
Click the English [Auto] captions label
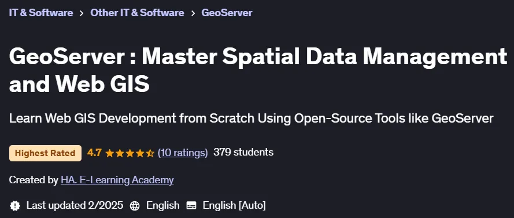(x=234, y=205)
